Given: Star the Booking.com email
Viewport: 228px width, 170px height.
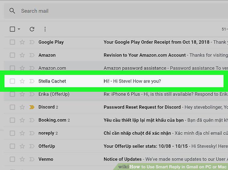Looking at the screenshot, I should pyautogui.click(x=22, y=120).
